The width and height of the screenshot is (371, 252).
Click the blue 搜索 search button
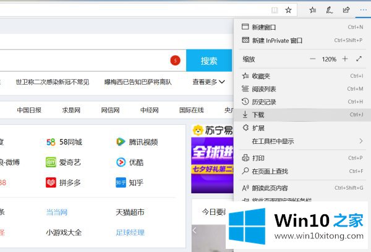(209, 61)
